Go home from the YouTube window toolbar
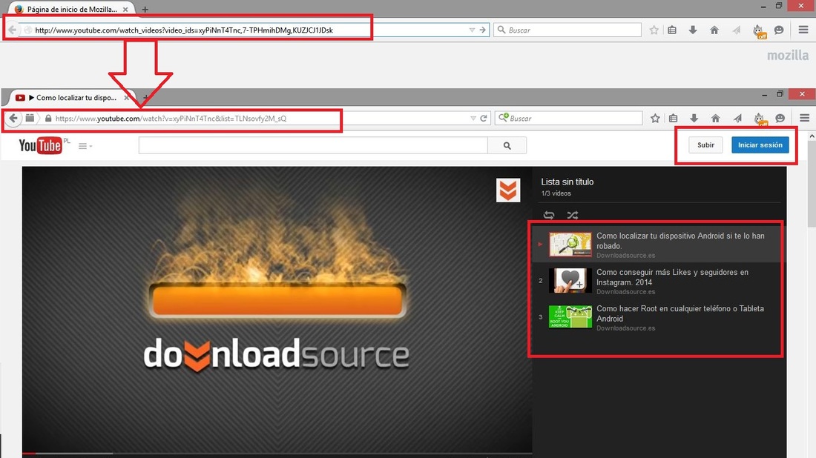 pyautogui.click(x=716, y=119)
